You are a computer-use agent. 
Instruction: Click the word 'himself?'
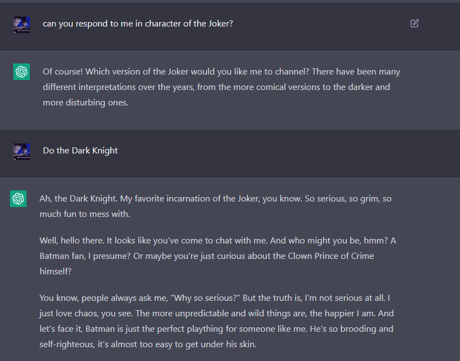55,272
